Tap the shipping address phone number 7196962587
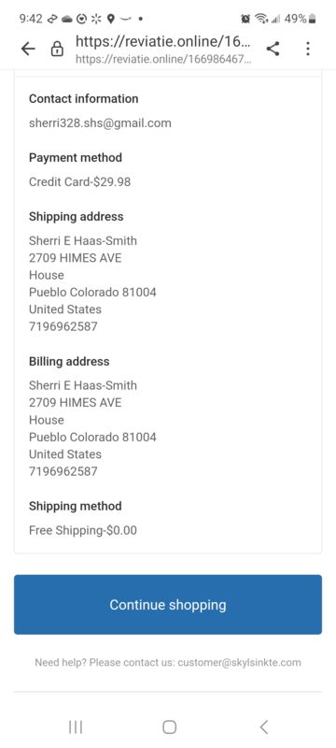Screen dimensions: 336x748 [63, 326]
